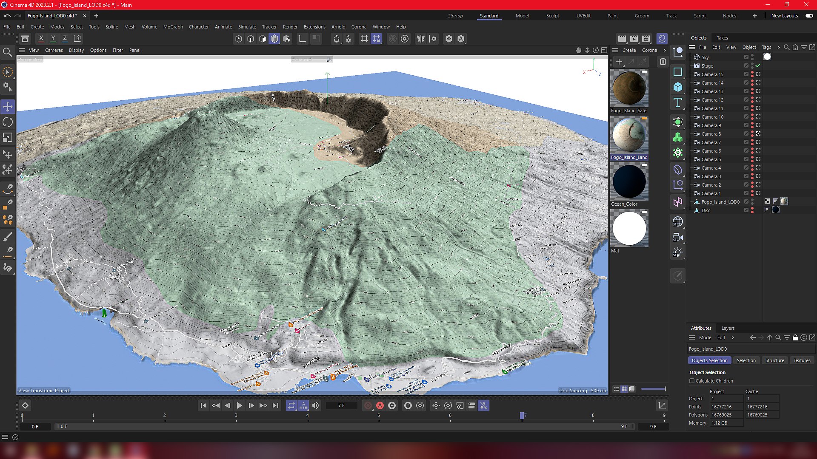Toggle Stage object enable checkmark
Screen dimensions: 817x459
tap(758, 66)
